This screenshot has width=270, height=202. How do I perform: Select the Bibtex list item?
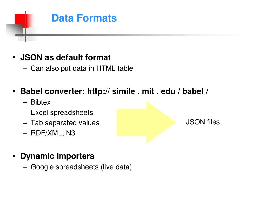pos(40,102)
